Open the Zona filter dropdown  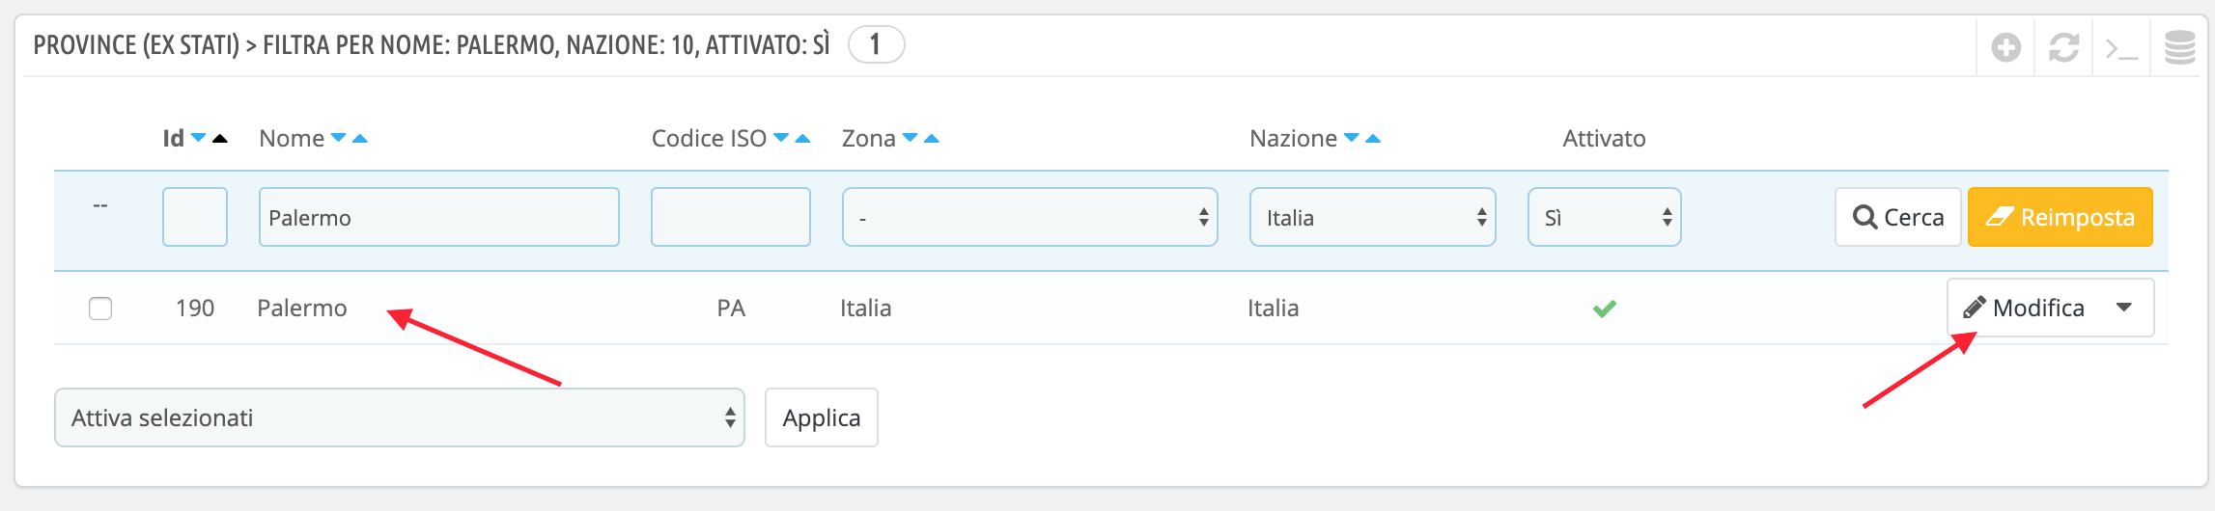(x=1029, y=217)
